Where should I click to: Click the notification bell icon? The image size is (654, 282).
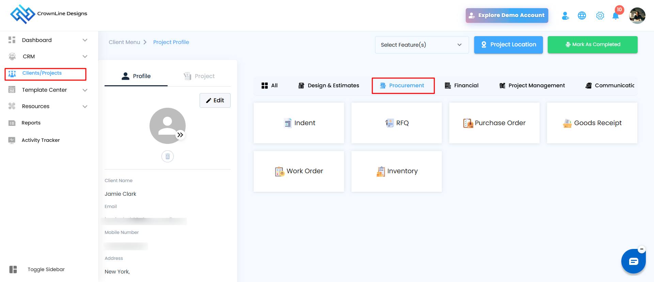(616, 16)
